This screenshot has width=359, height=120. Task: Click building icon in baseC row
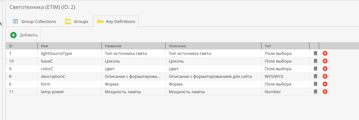[x=315, y=61]
